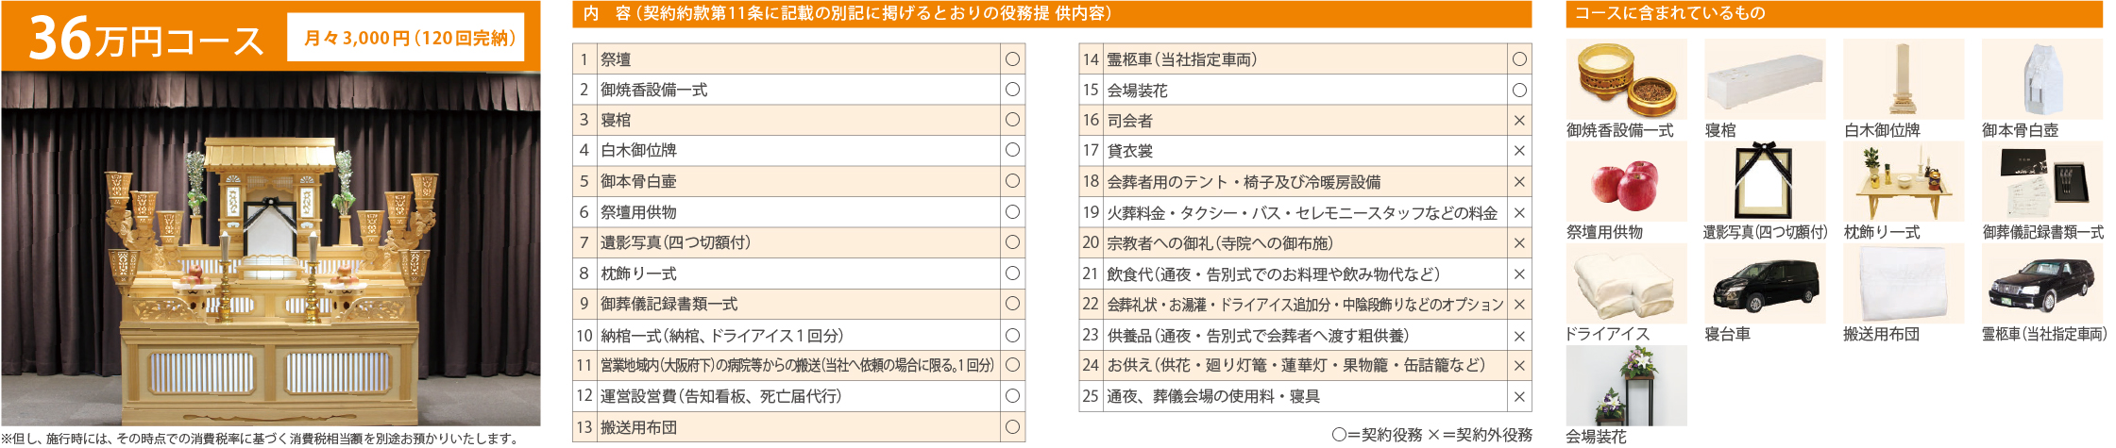The height and width of the screenshot is (448, 2116).
Task: Click the circle mark for 祭壇 row
Action: tap(1012, 58)
